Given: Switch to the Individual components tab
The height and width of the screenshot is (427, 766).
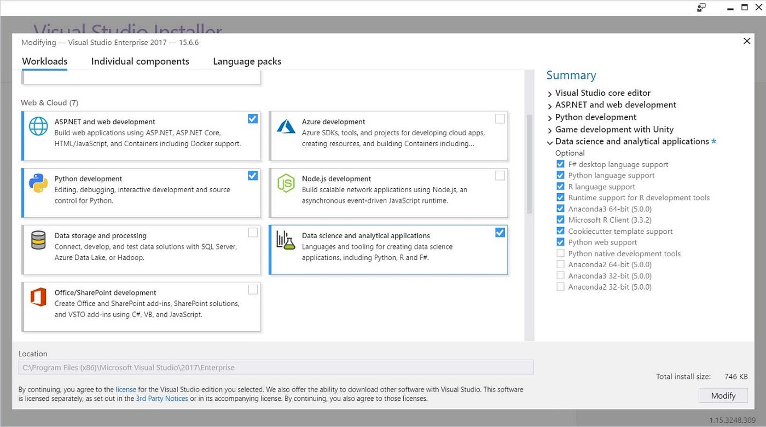Looking at the screenshot, I should [140, 61].
